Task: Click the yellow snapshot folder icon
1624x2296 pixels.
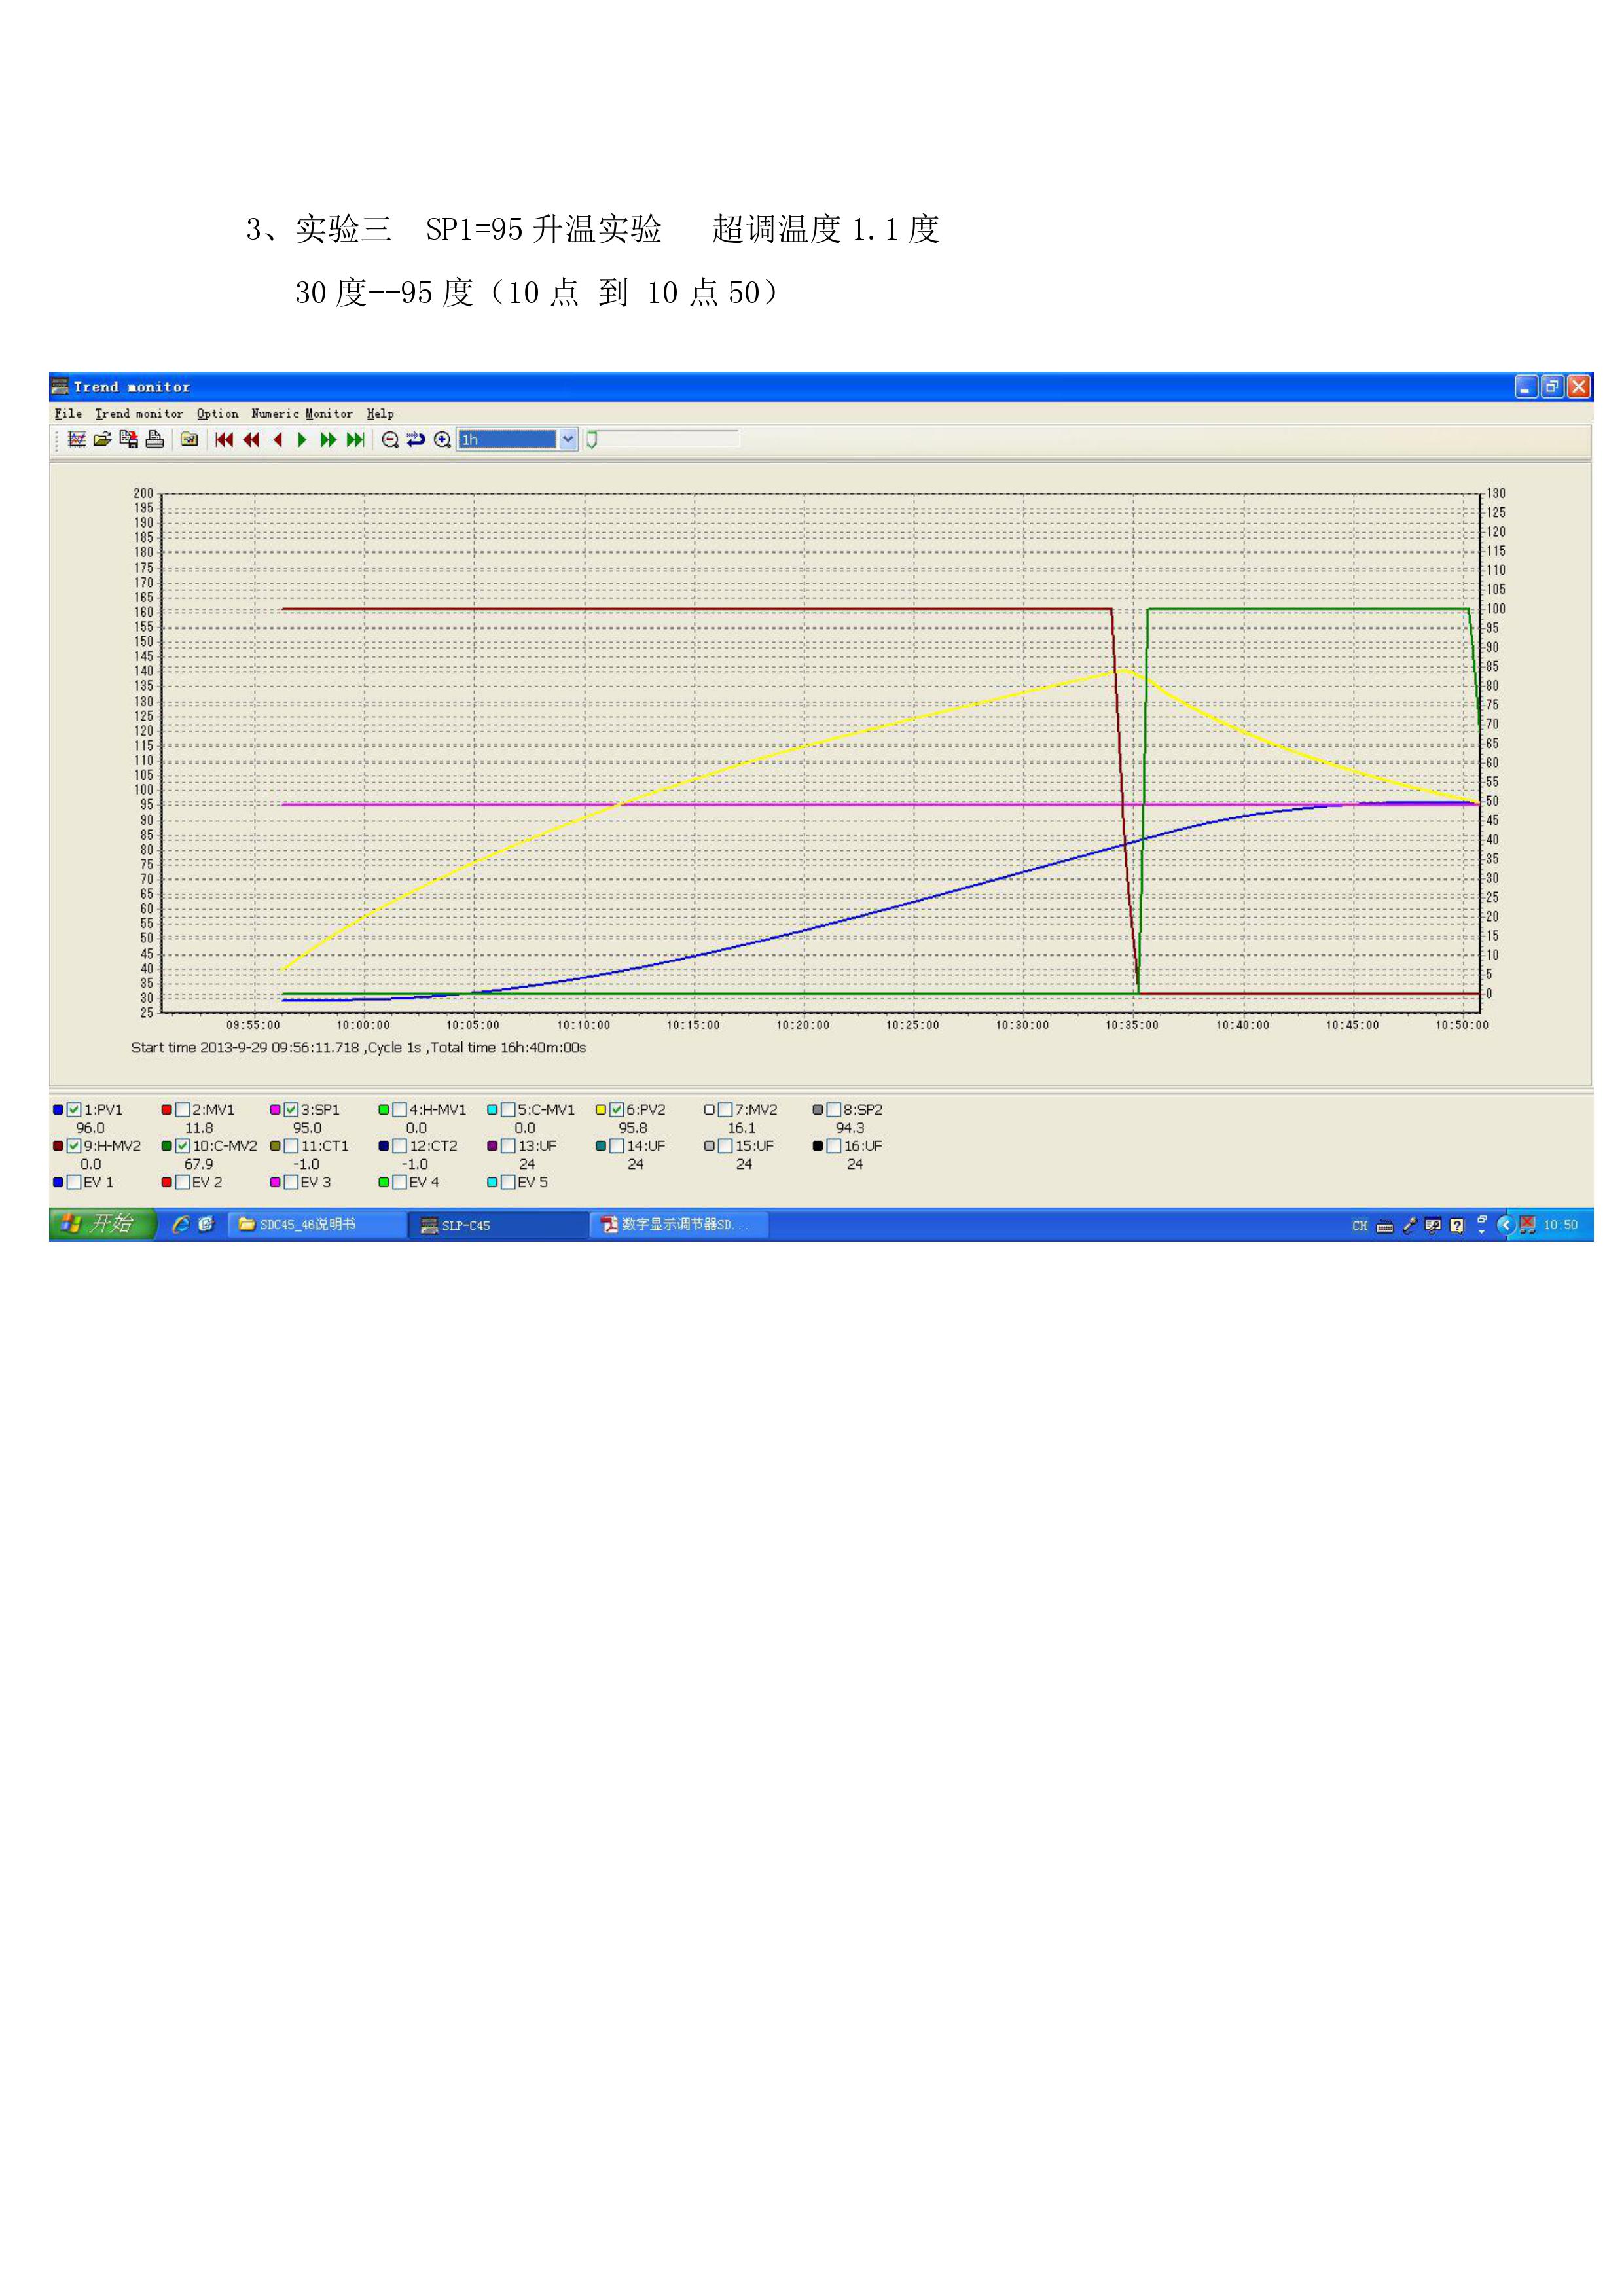Action: [x=189, y=440]
